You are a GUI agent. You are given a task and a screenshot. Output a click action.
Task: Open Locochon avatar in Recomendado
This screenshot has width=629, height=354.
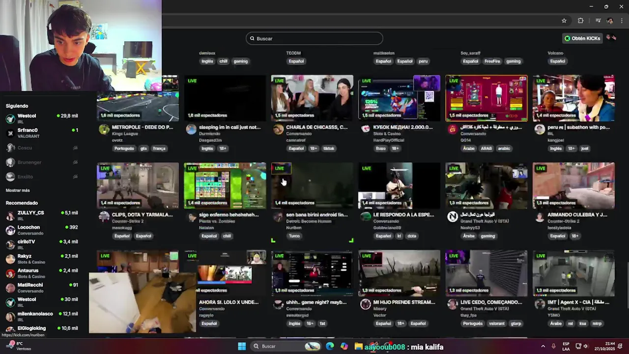point(10,230)
